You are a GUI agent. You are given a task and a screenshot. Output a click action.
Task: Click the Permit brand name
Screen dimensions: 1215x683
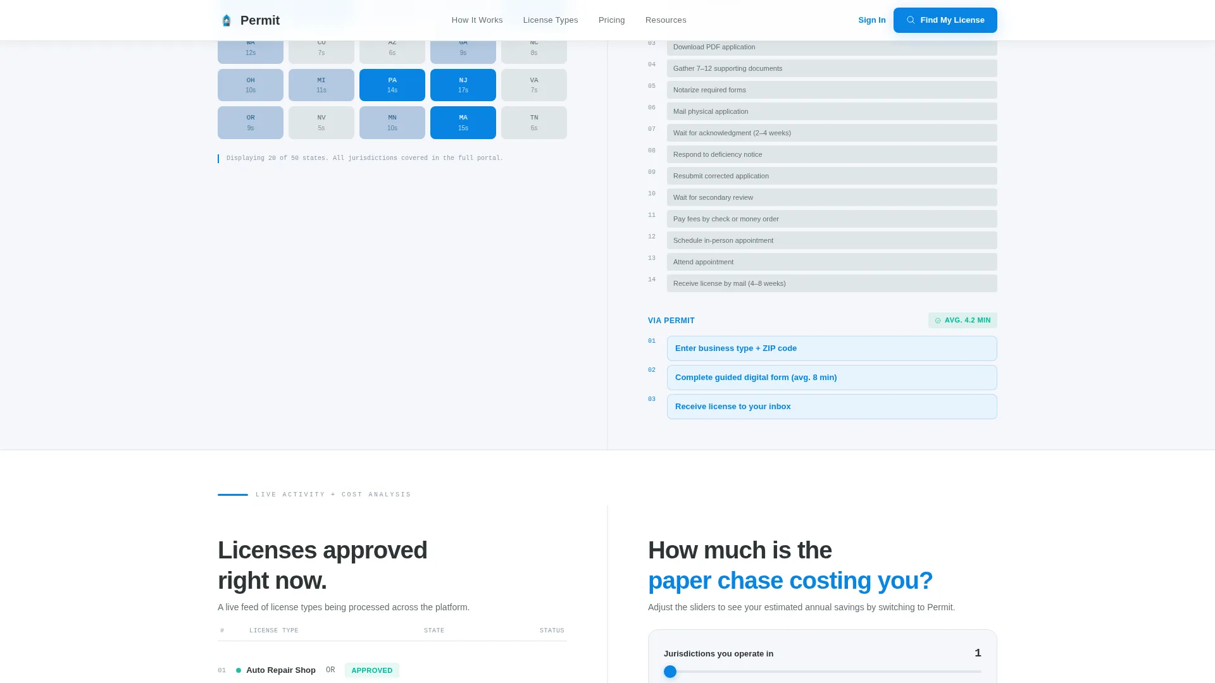click(260, 20)
